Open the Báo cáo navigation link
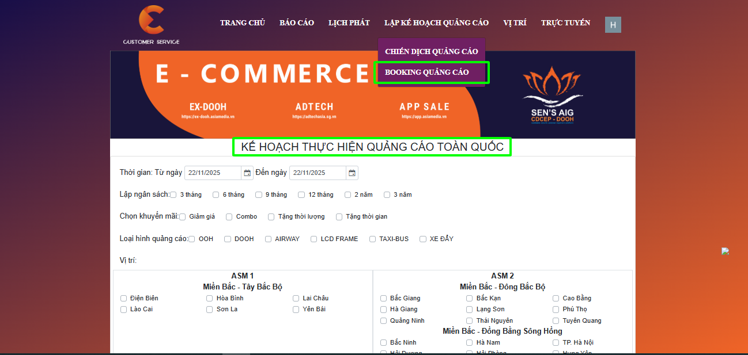 tap(297, 23)
